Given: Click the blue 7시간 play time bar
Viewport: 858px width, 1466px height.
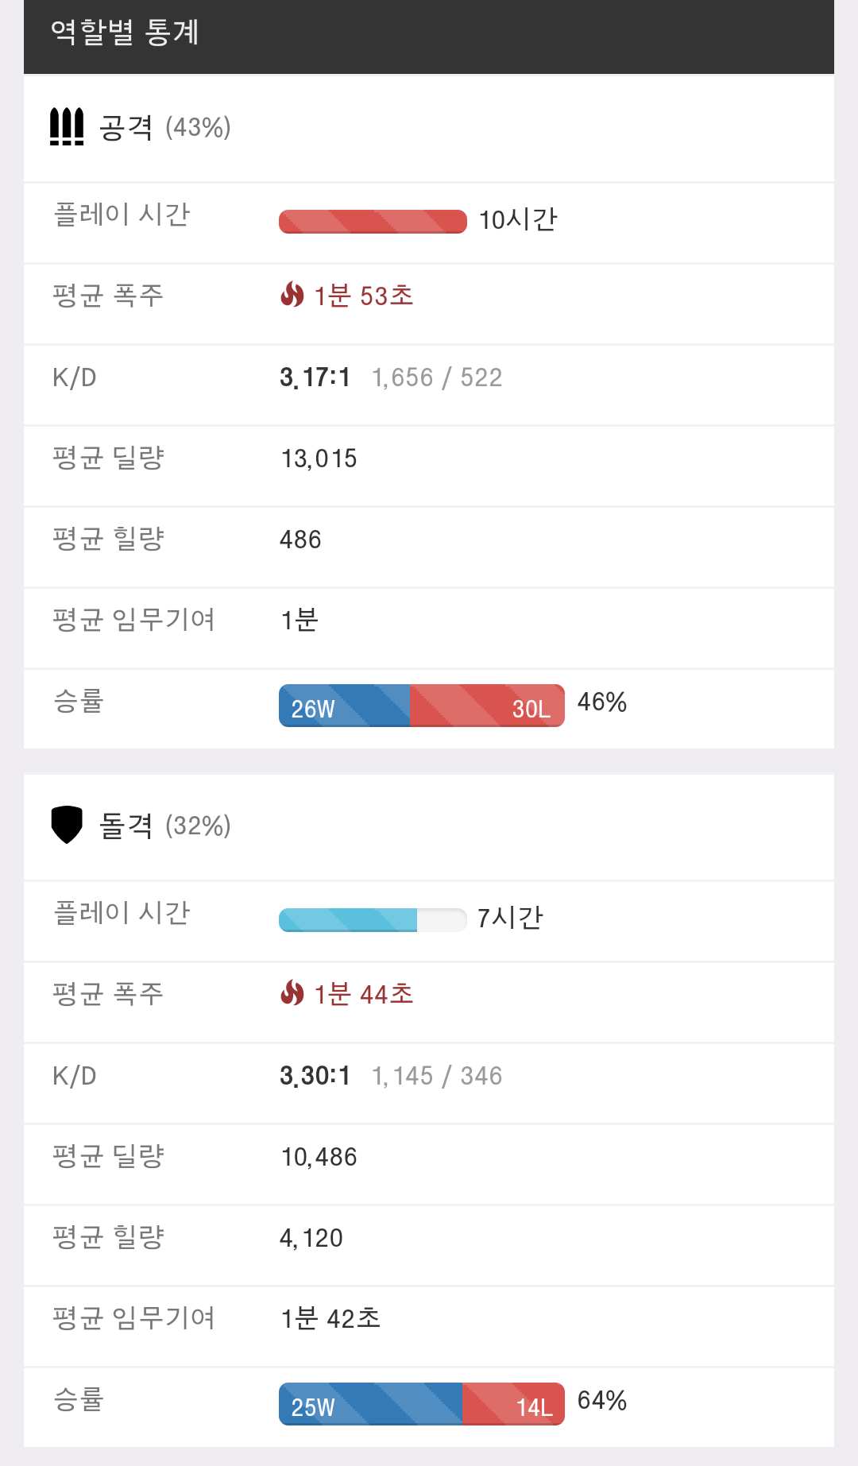Looking at the screenshot, I should 348,920.
